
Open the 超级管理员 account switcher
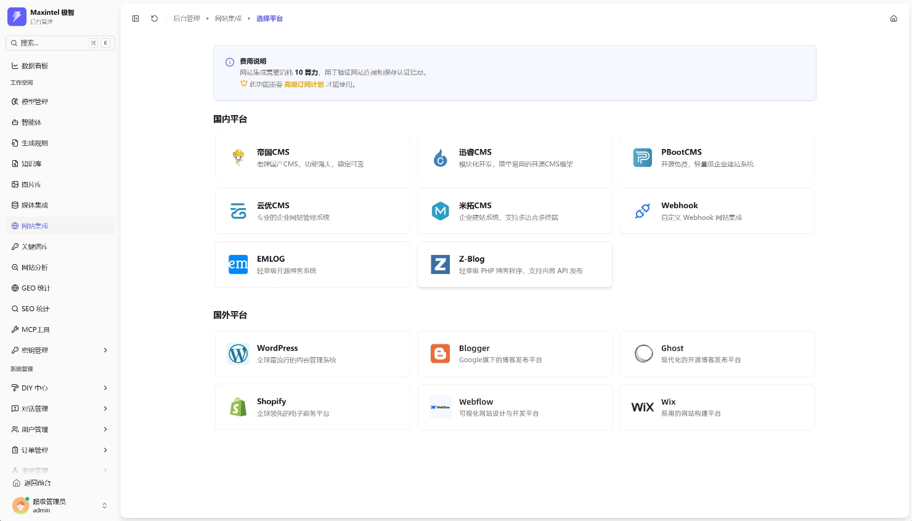pos(104,506)
